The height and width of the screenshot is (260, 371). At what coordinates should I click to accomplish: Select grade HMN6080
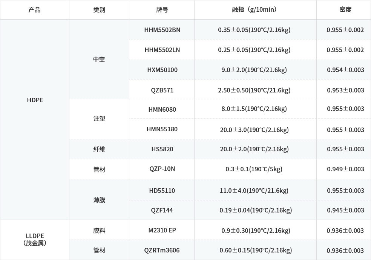pyautogui.click(x=162, y=109)
